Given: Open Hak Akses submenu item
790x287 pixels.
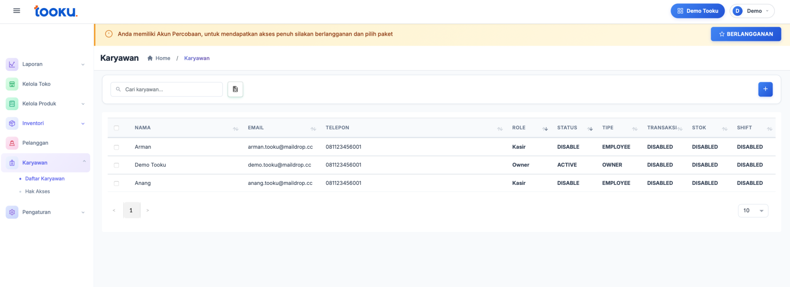Looking at the screenshot, I should (x=38, y=191).
